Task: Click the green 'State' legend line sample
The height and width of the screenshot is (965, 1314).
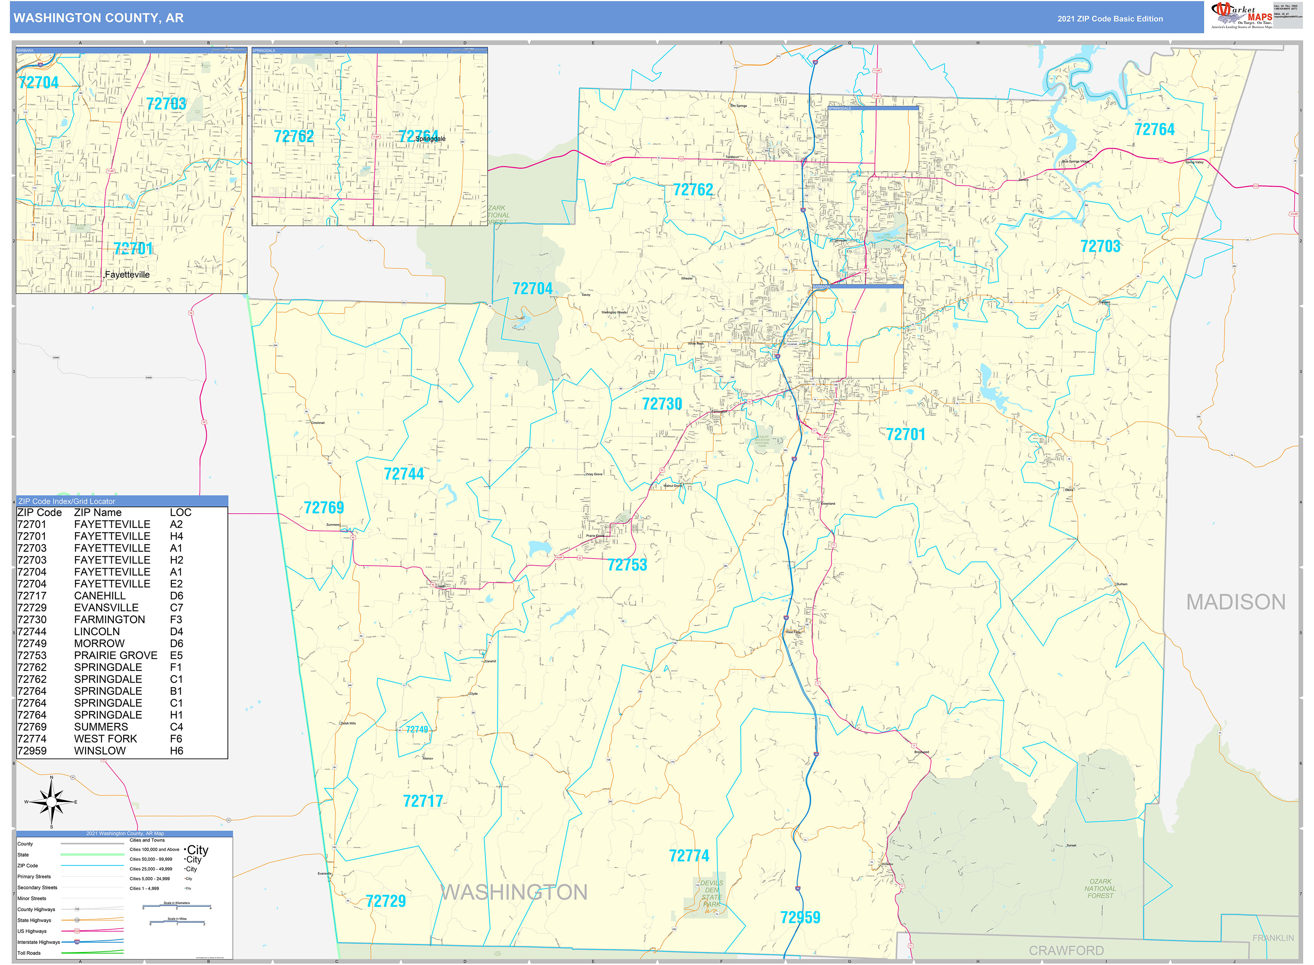Action: coord(92,855)
